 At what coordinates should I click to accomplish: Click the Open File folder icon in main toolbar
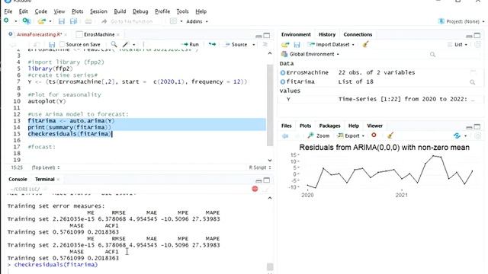[41, 21]
